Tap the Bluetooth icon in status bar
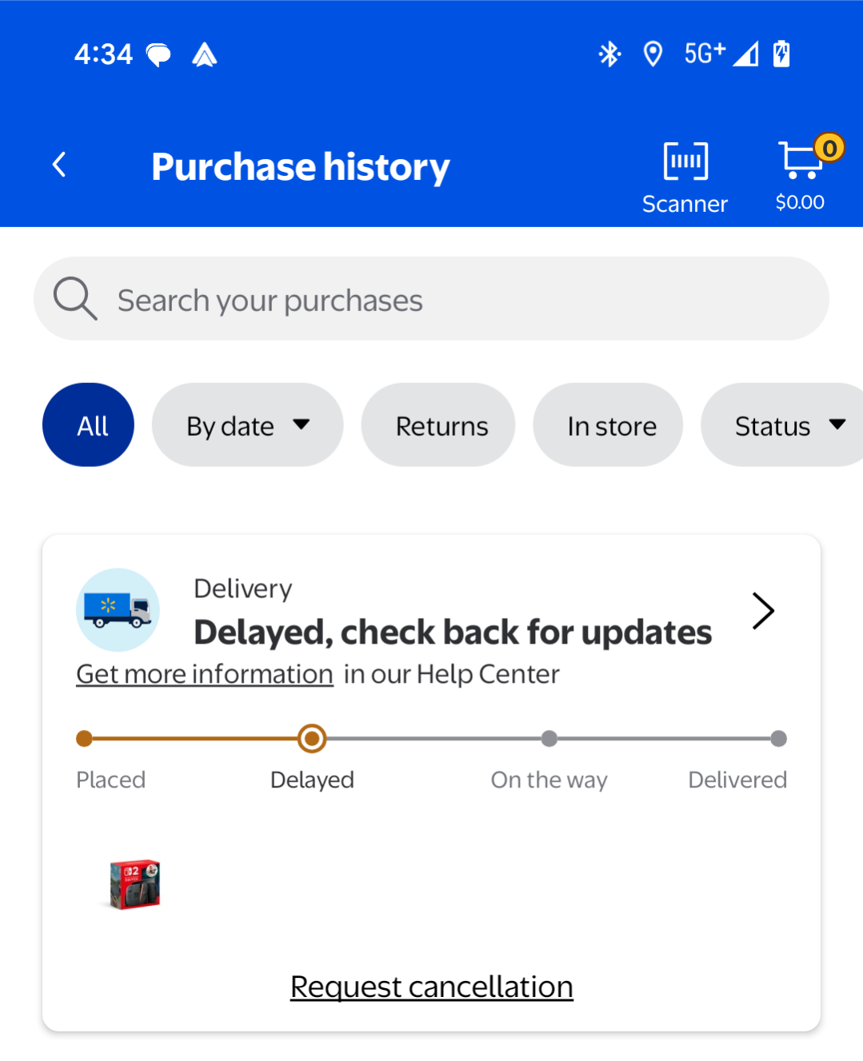Viewport: 863px width, 1061px height. point(610,54)
